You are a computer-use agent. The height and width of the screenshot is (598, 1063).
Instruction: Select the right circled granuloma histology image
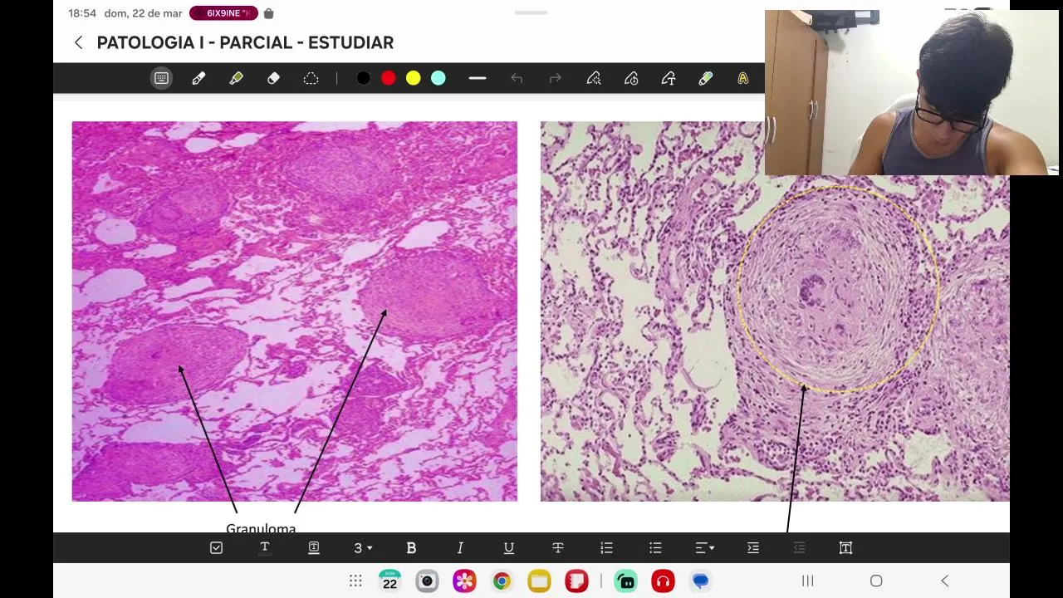point(775,311)
